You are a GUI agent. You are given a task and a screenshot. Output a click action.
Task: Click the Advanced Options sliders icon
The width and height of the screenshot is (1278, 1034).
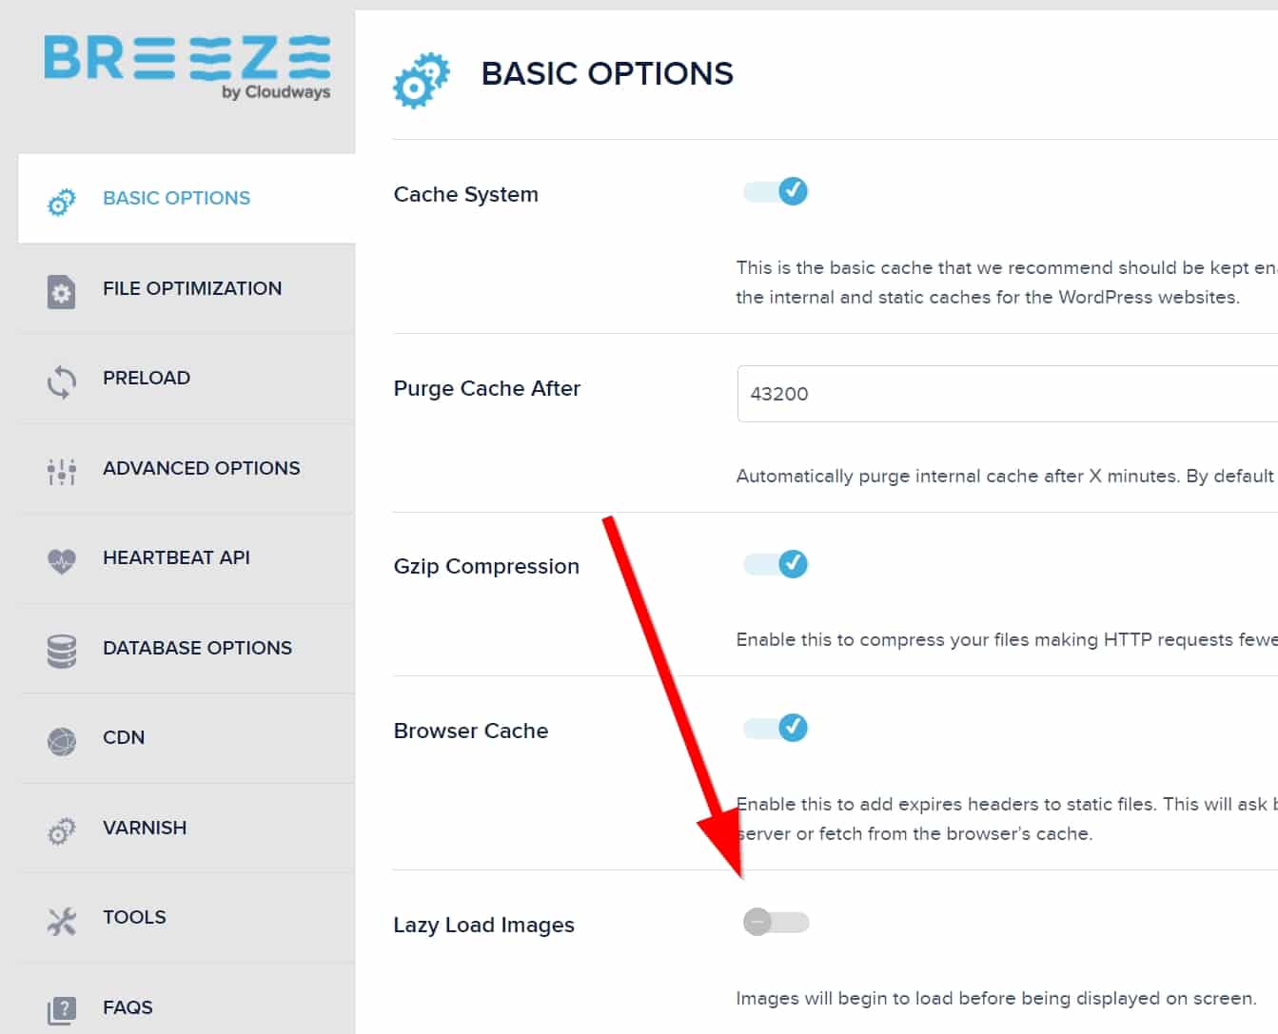61,471
